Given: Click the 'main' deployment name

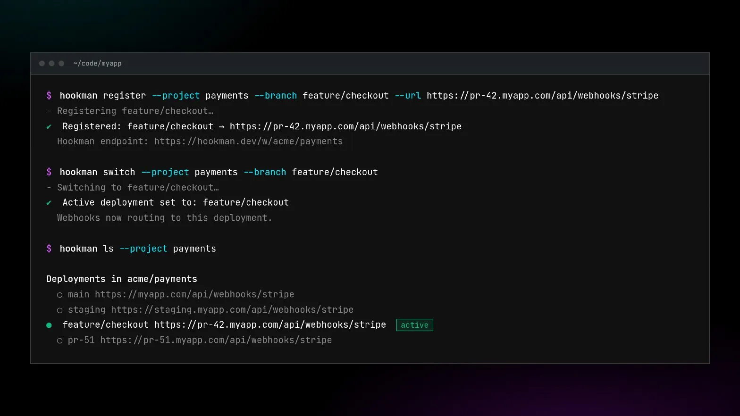Looking at the screenshot, I should point(78,294).
